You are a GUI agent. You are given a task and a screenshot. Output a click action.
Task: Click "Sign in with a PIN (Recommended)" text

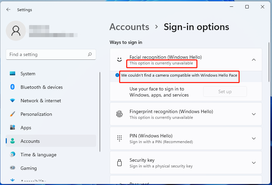[x=161, y=142]
